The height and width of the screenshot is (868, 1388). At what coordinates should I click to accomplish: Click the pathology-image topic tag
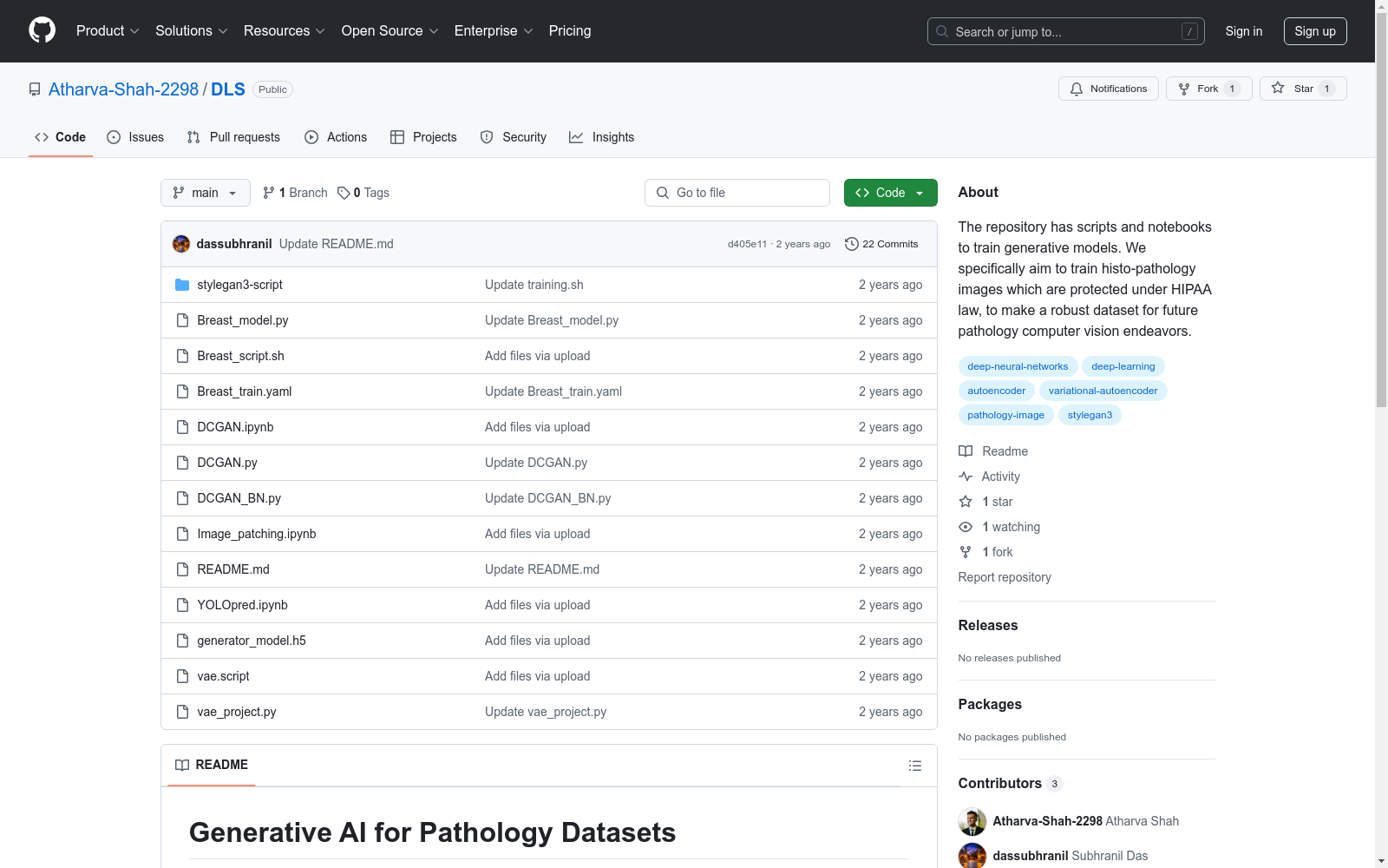[x=1005, y=415]
